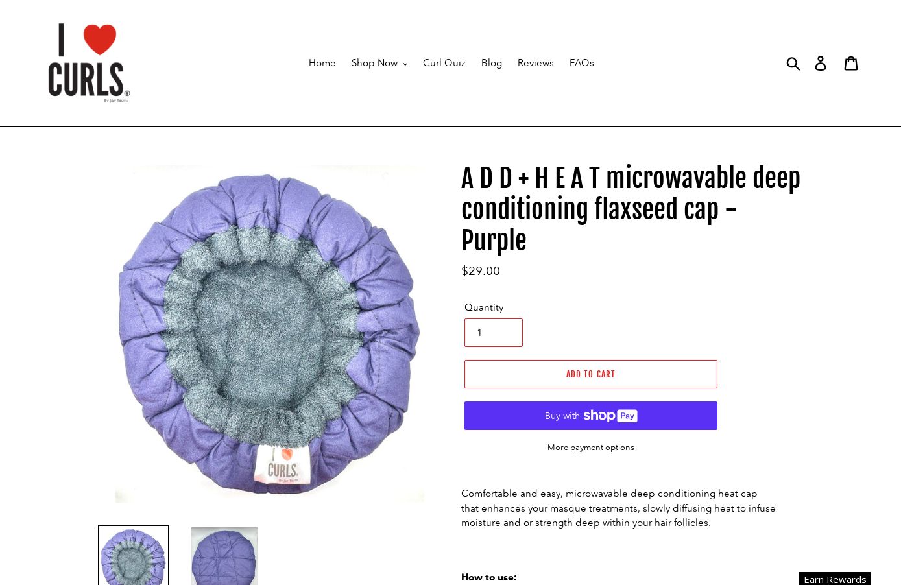Screen dimensions: 901x585
Task: Open More payment options link
Action: tap(591, 448)
